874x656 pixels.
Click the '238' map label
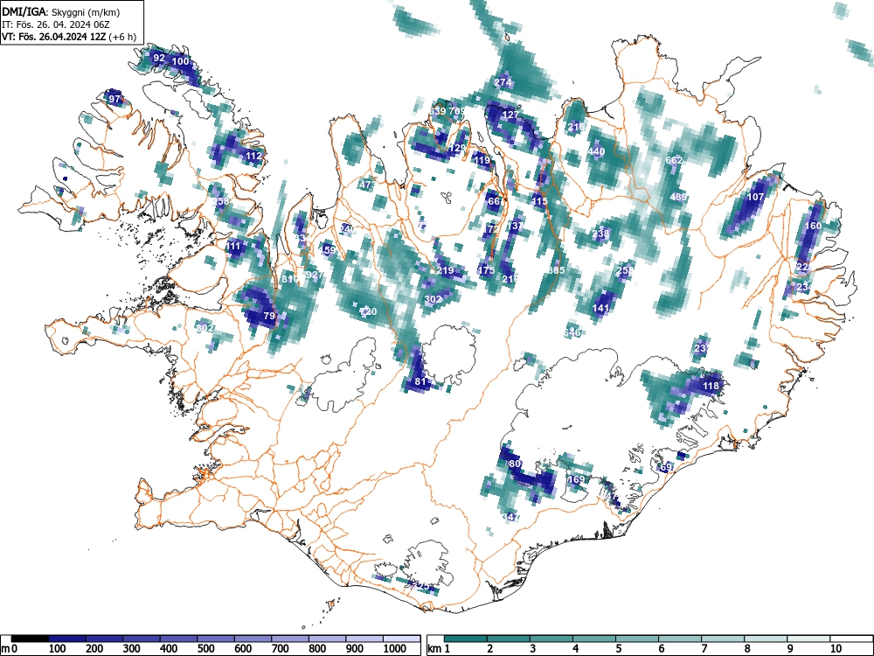click(x=600, y=234)
